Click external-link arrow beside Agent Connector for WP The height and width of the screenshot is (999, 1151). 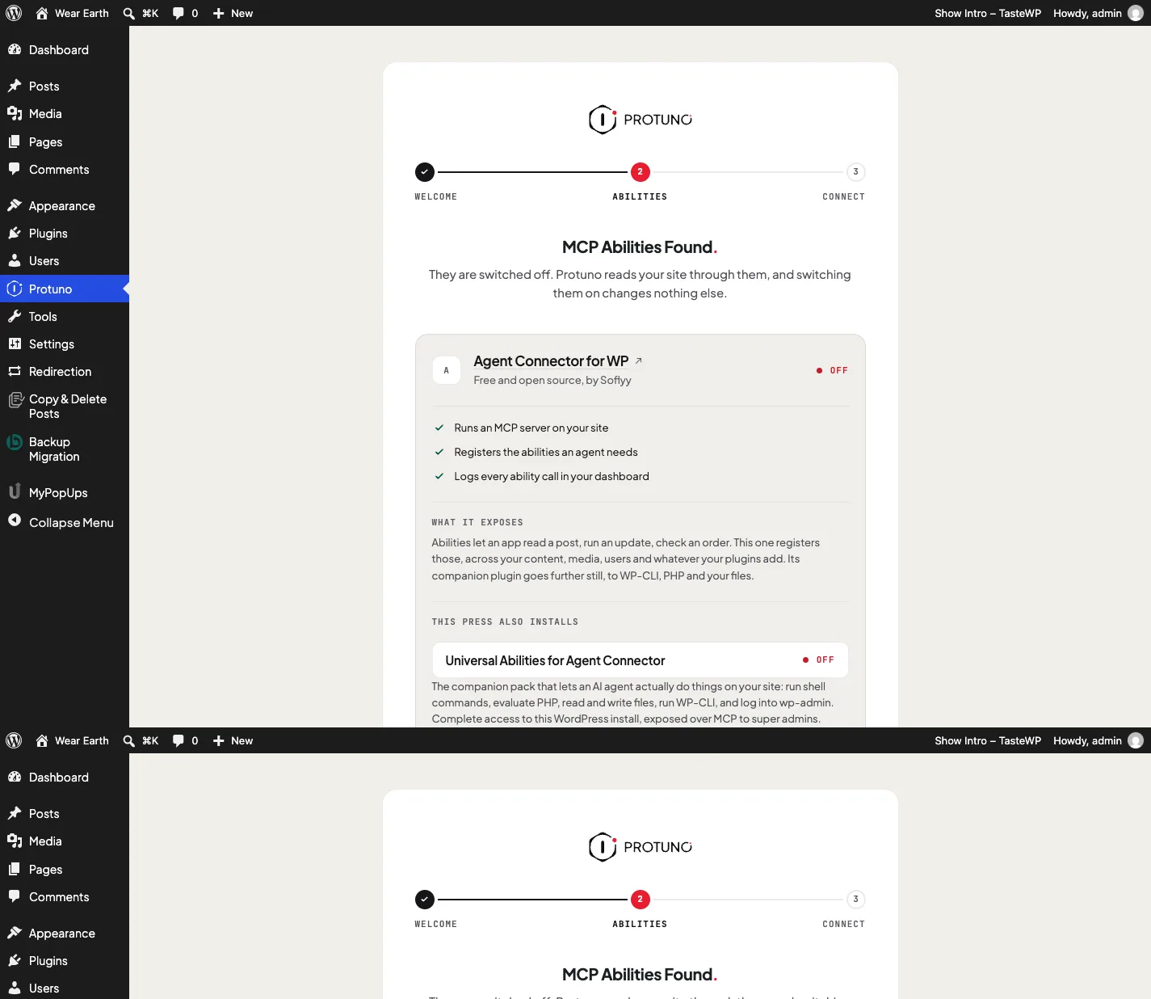pos(639,360)
